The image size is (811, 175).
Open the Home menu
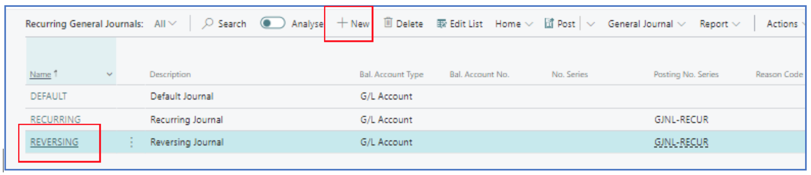pos(514,24)
